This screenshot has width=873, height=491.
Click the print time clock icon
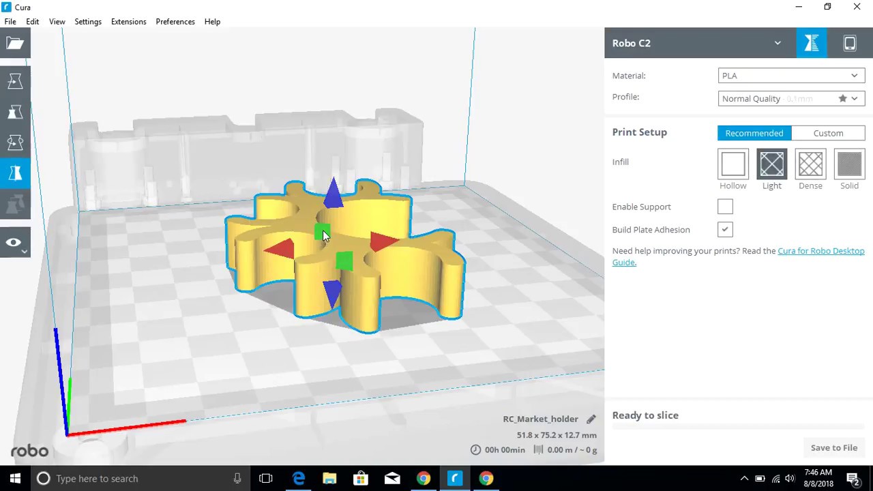click(x=475, y=449)
